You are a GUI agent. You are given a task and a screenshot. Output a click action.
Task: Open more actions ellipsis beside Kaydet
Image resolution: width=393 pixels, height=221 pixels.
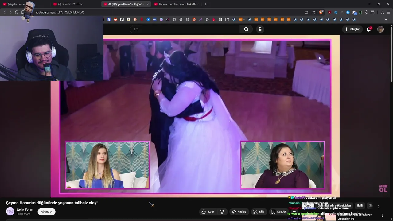pos(294,211)
